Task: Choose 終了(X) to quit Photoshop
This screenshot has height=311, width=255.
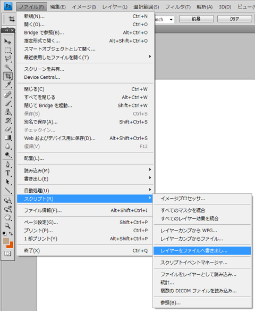Action: 85,251
